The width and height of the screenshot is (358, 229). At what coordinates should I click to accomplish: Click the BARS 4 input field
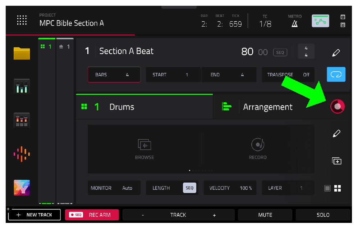(114, 75)
